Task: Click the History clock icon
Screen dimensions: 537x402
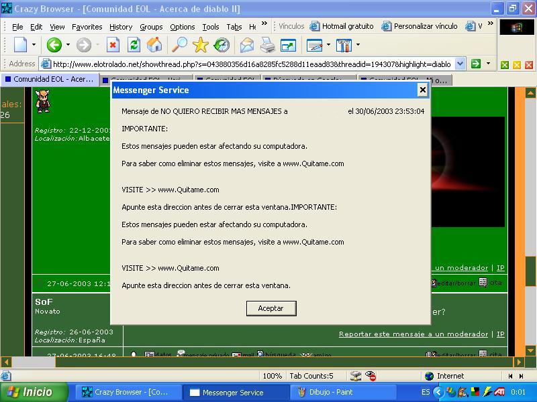Action: coord(221,45)
